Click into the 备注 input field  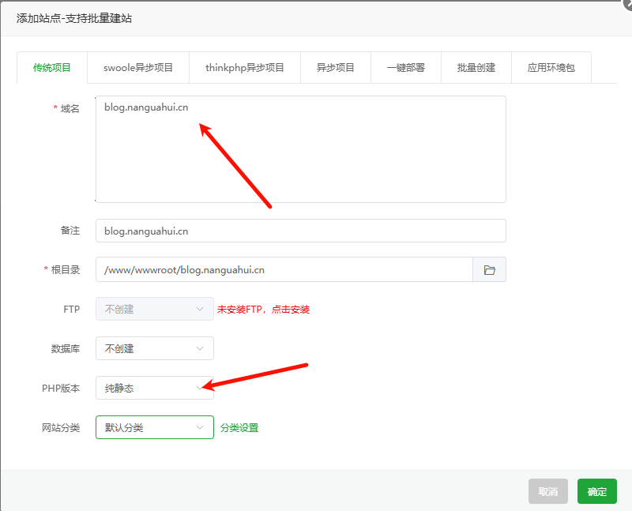coord(300,231)
